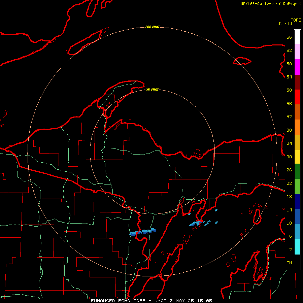The width and height of the screenshot is (303, 303).
Task: Select the legend value 34
Action: coord(289,143)
